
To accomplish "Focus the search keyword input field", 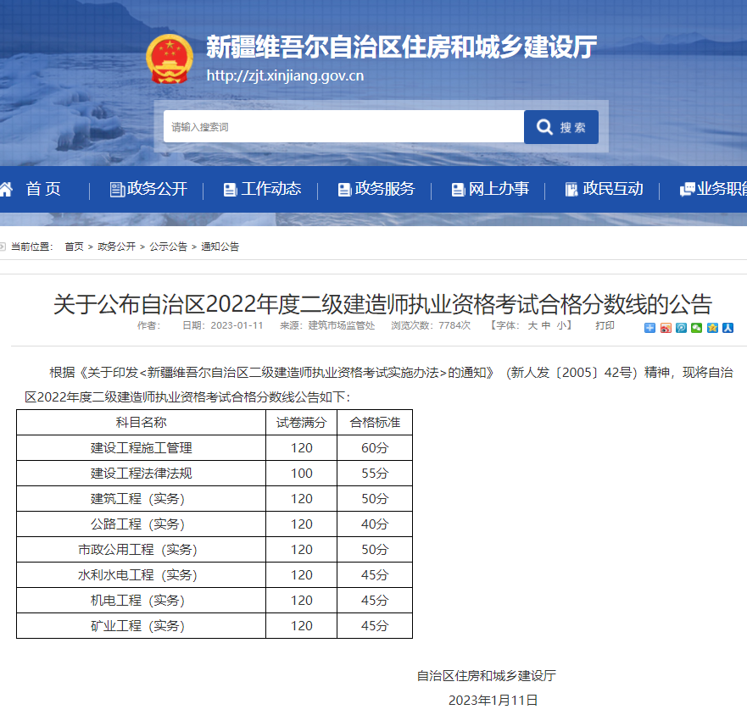I will click(343, 127).
